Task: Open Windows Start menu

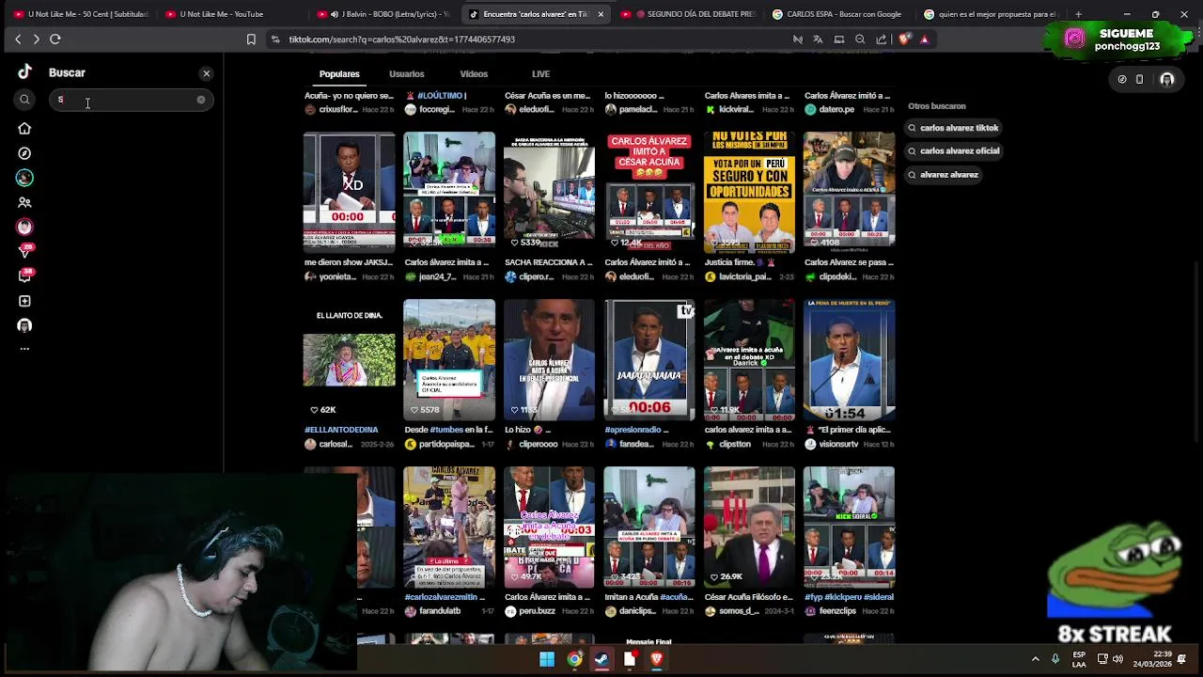Action: point(547,659)
